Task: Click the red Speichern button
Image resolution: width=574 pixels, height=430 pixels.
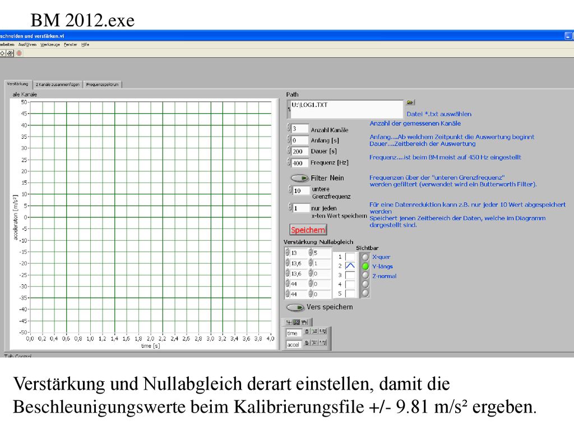Action: [x=308, y=230]
